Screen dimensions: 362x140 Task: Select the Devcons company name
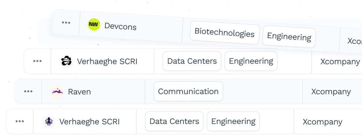120,26
